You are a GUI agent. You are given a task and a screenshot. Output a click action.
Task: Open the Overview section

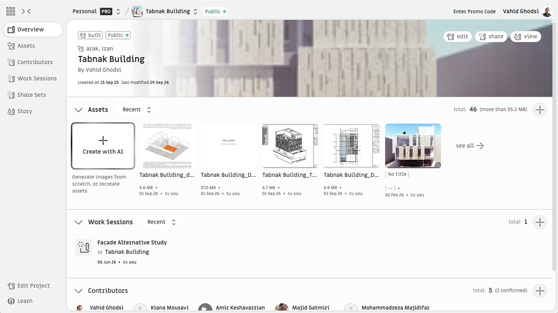click(x=33, y=29)
